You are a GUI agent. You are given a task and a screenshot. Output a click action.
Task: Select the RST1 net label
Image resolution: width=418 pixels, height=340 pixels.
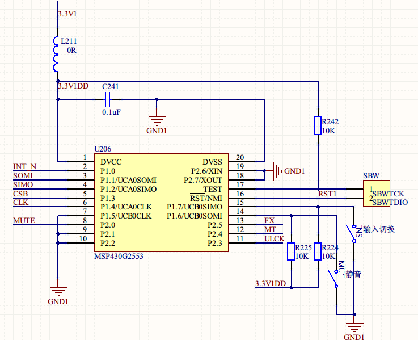(x=327, y=194)
